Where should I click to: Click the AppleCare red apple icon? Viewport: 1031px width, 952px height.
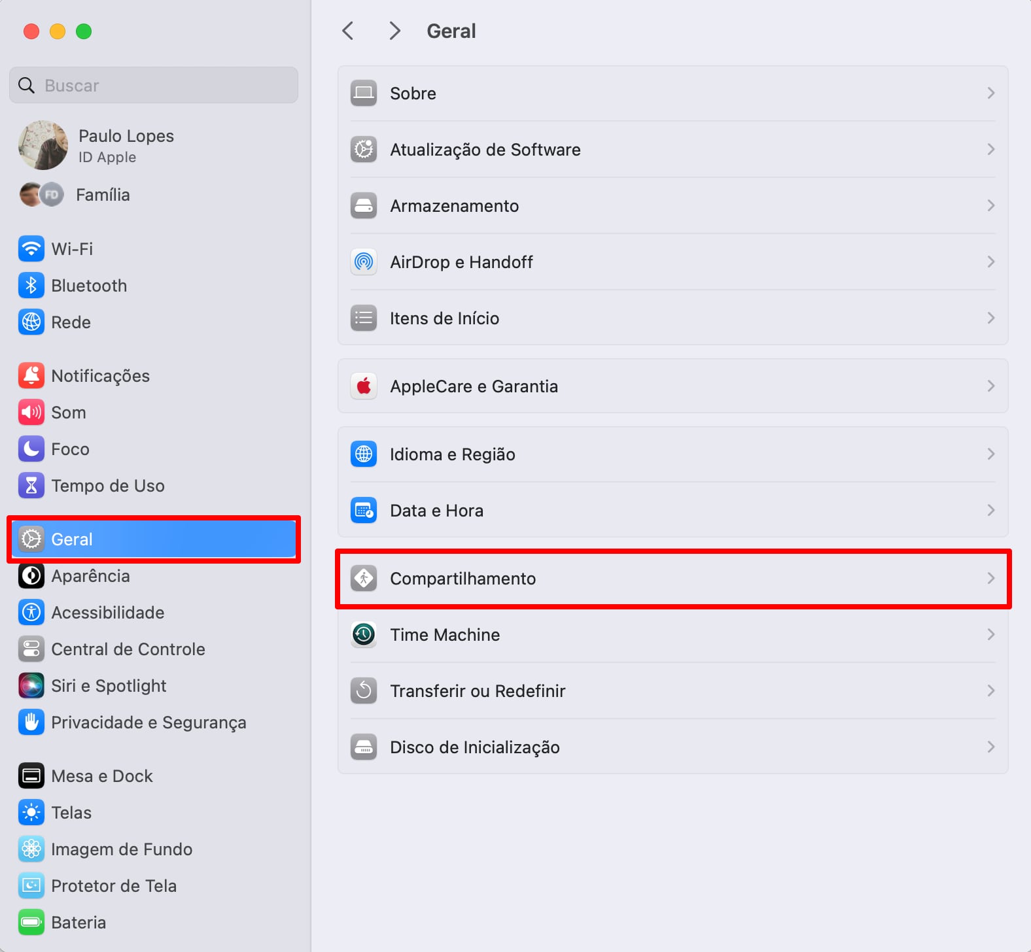364,386
